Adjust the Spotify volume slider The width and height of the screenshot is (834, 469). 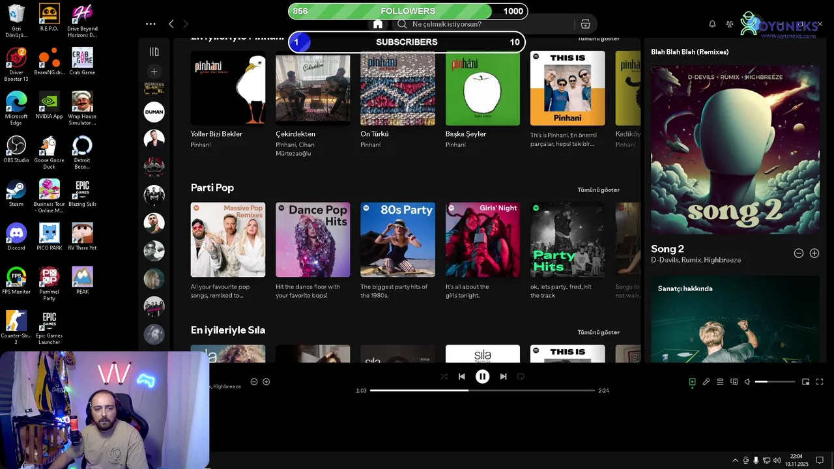(775, 382)
